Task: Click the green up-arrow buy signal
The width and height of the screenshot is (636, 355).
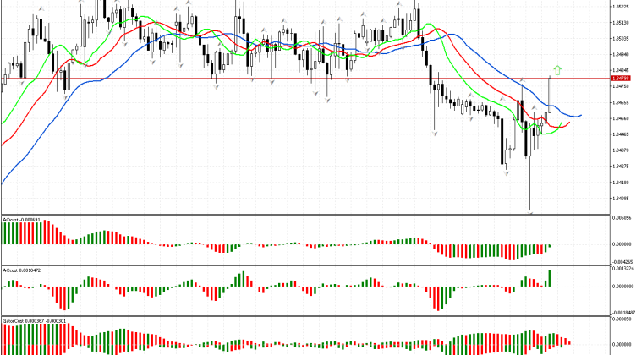Action: (x=556, y=68)
